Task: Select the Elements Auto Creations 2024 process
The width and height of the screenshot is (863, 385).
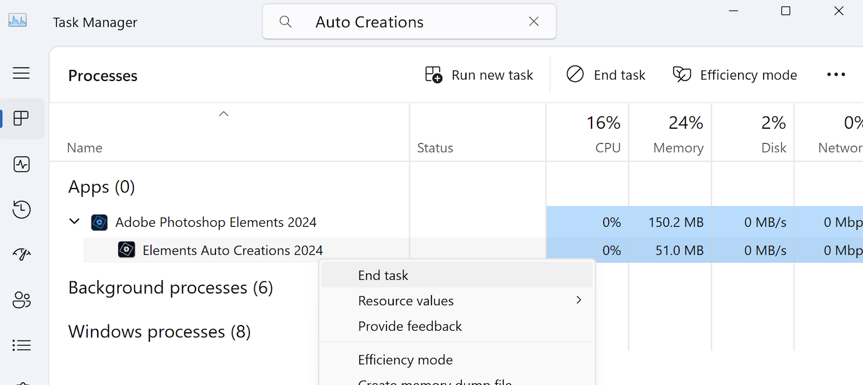Action: [x=232, y=250]
